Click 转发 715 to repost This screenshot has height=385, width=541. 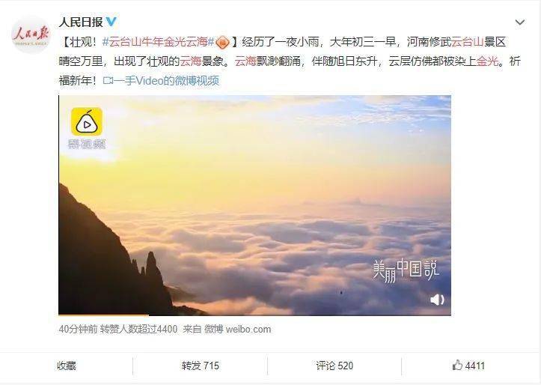[x=200, y=366]
